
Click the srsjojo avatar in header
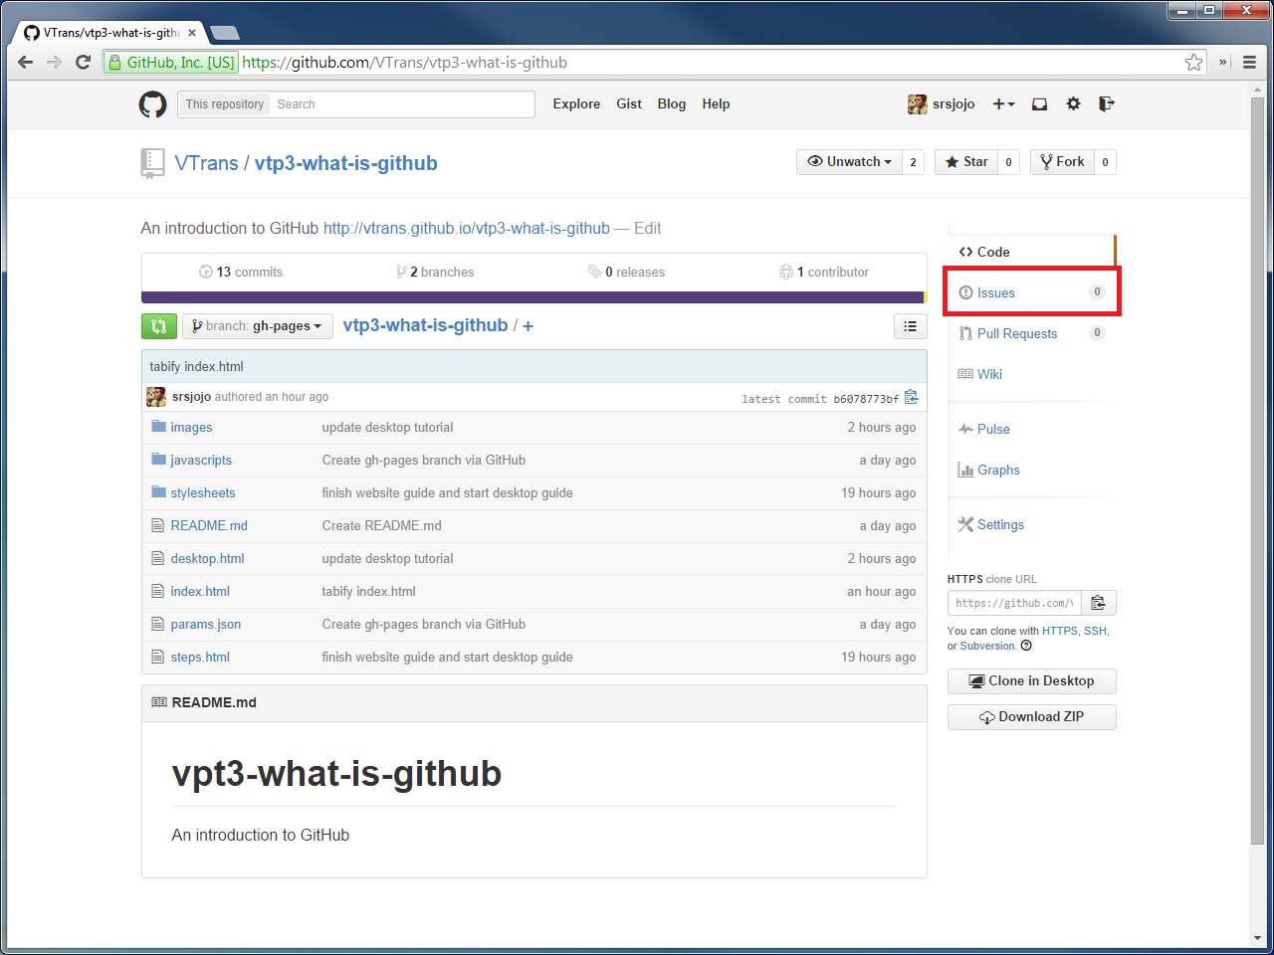pos(917,103)
